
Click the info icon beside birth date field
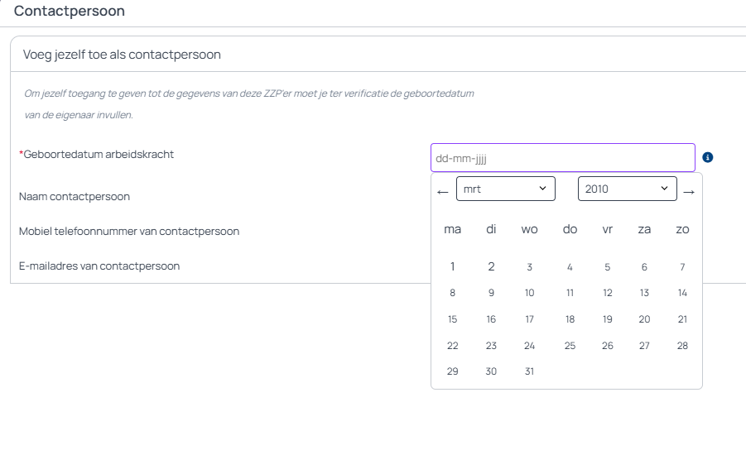point(708,157)
